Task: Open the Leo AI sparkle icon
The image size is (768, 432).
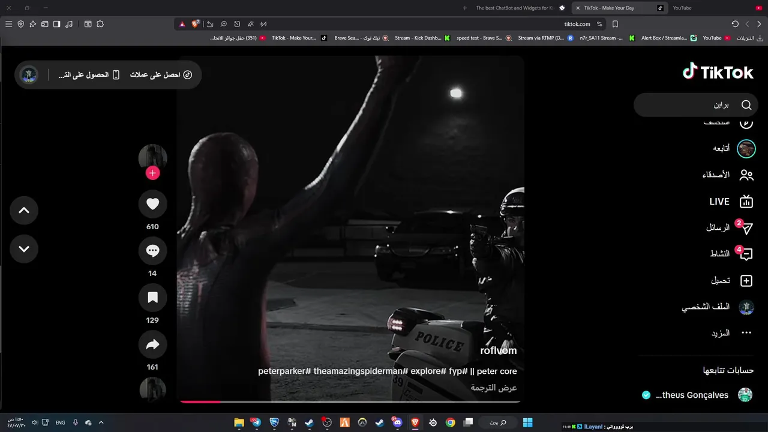Action: (x=32, y=24)
